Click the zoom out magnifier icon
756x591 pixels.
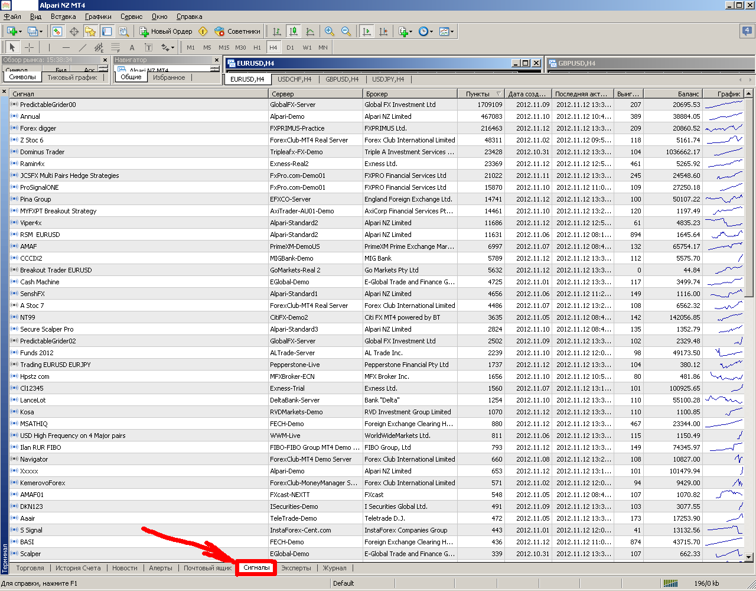346,31
